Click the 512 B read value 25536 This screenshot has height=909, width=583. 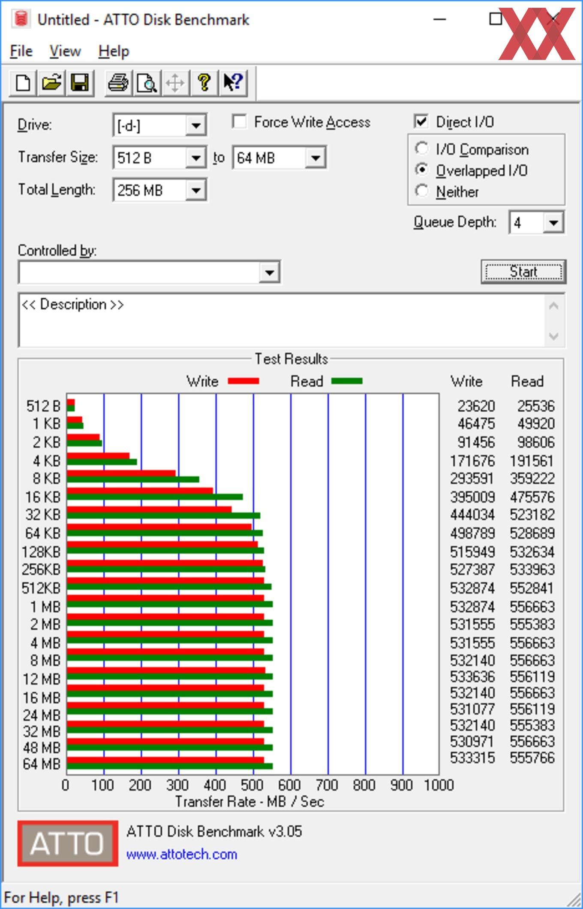(536, 406)
